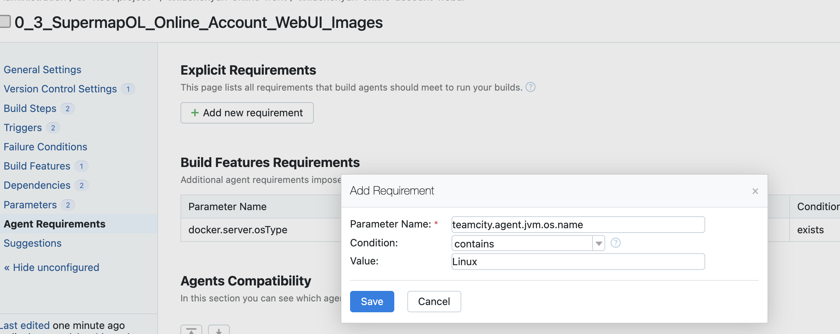The height and width of the screenshot is (334, 840).
Task: Close the Add Requirement dialog
Action: 755,191
